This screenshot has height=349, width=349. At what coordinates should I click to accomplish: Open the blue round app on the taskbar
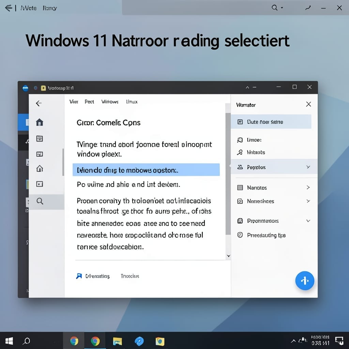coord(139,341)
